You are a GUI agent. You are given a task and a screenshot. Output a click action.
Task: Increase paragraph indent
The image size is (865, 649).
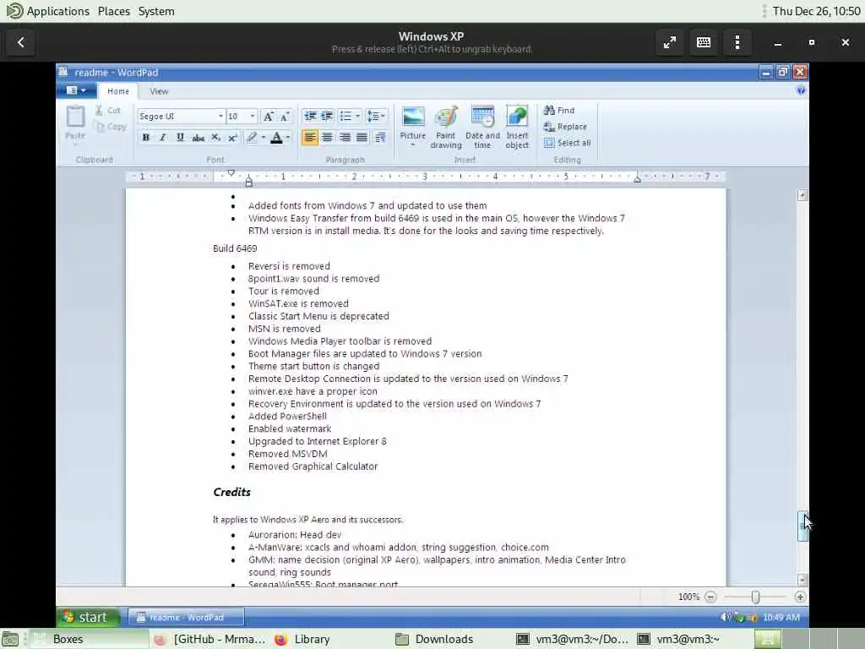pyautogui.click(x=327, y=116)
